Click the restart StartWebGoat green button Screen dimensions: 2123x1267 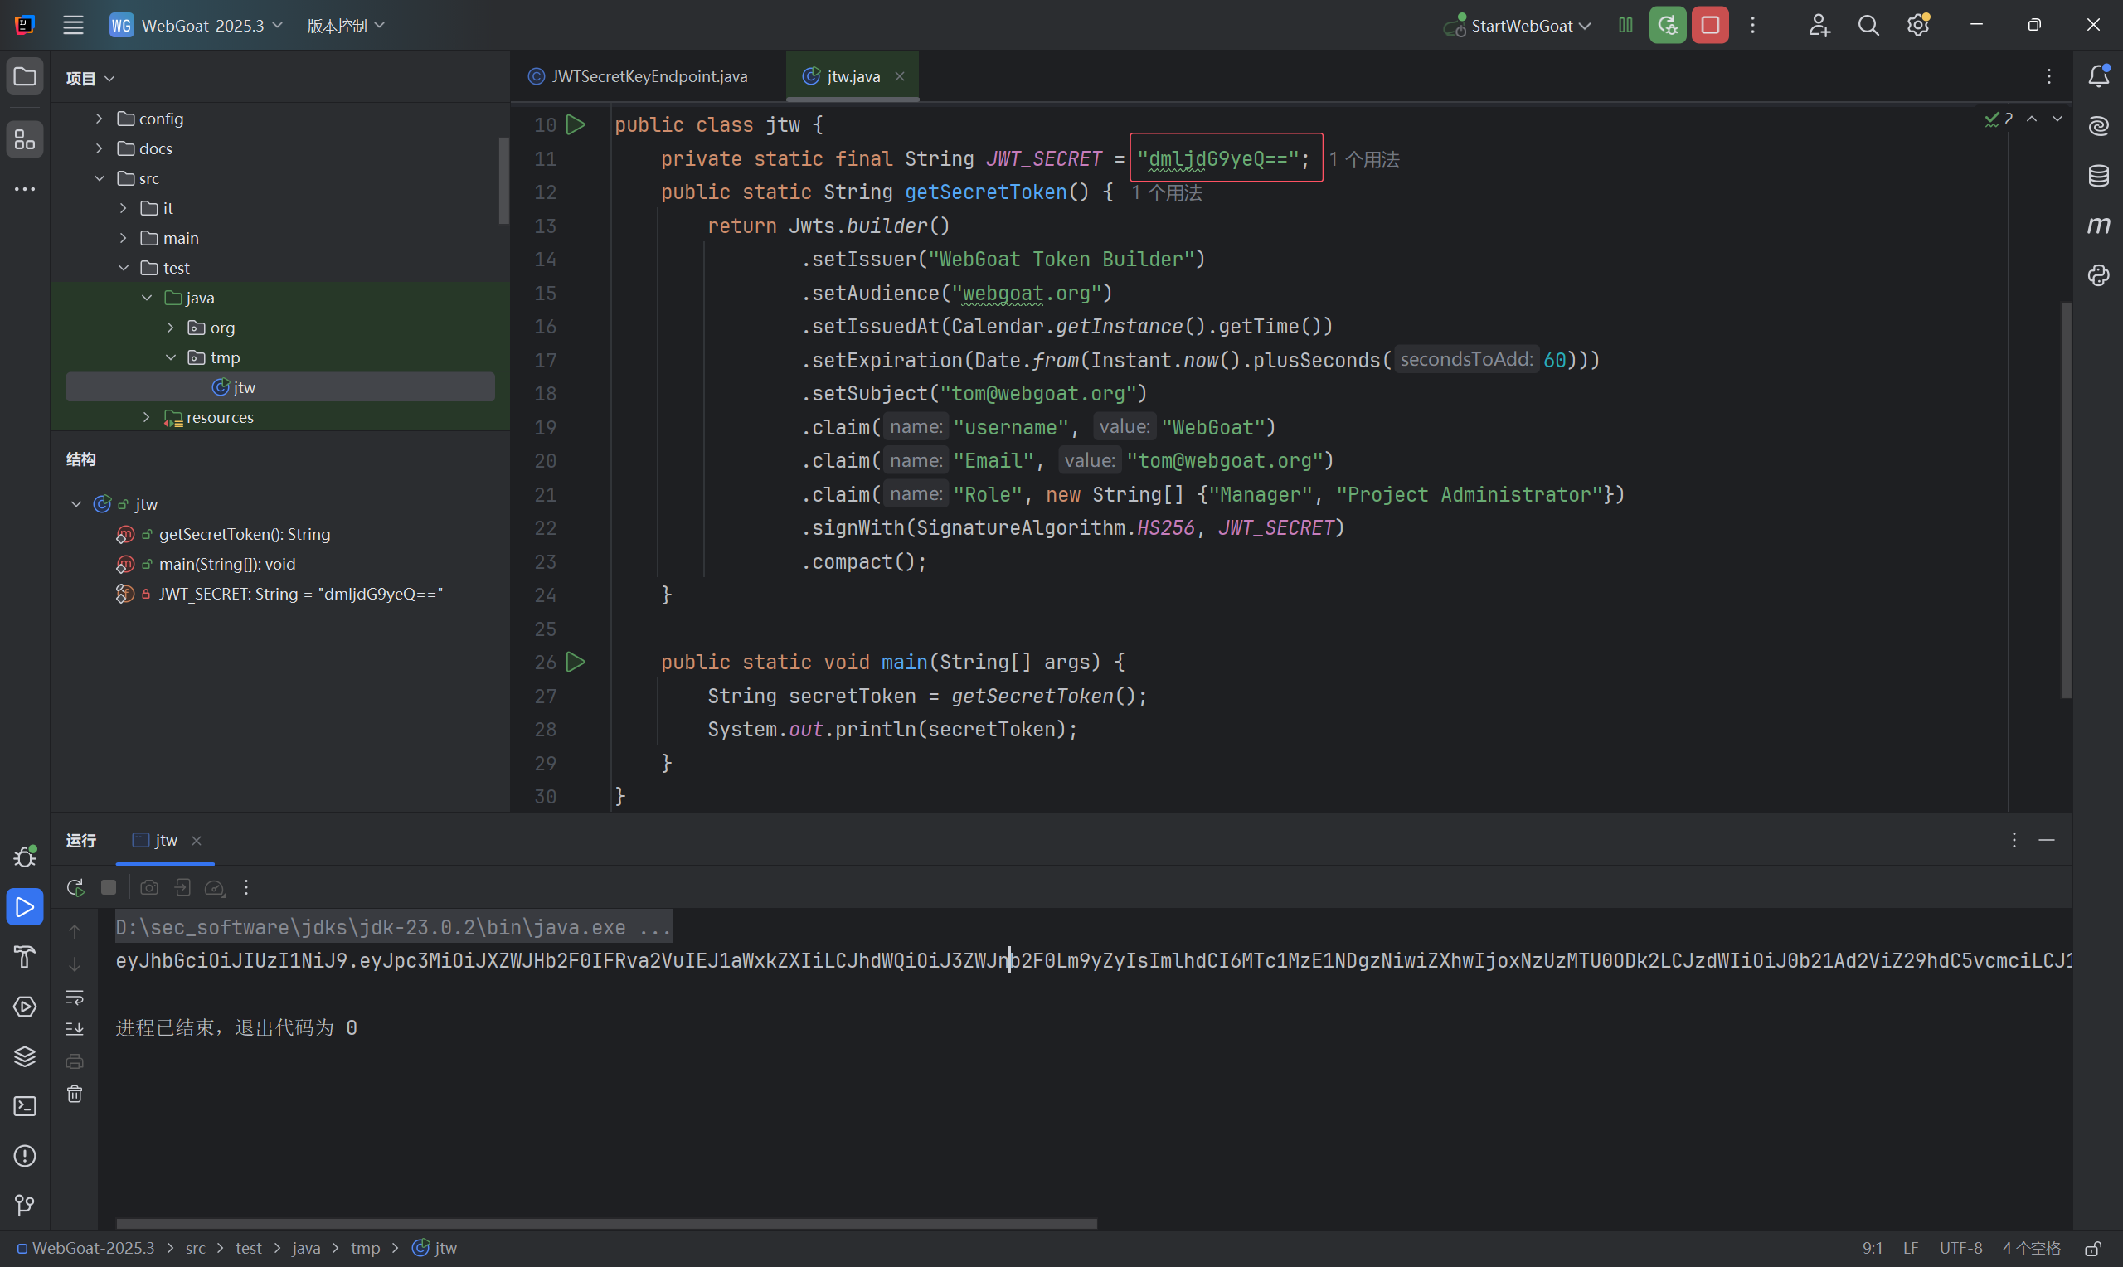(1667, 25)
